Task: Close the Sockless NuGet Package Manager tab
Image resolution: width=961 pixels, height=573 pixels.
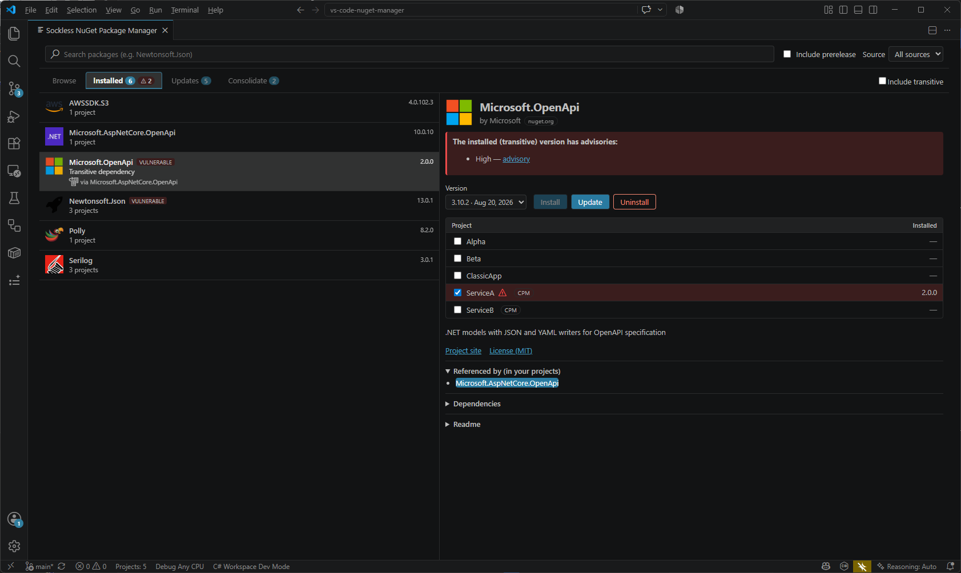Action: 165,30
